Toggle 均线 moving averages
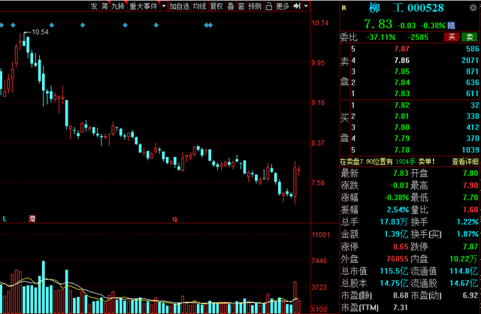Viewport: 481px width, 314px height. point(199,6)
